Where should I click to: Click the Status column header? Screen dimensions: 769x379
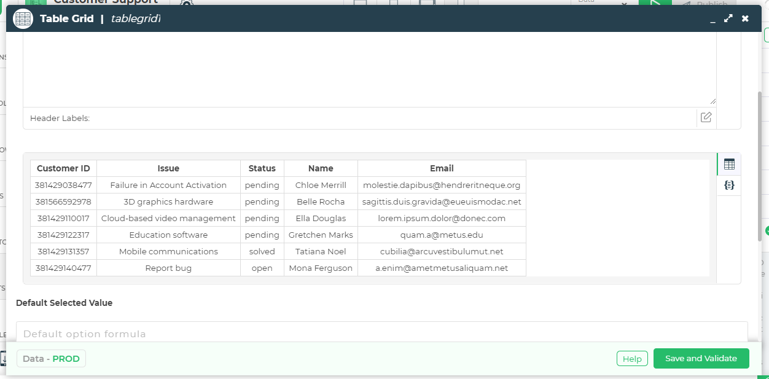pyautogui.click(x=262, y=168)
